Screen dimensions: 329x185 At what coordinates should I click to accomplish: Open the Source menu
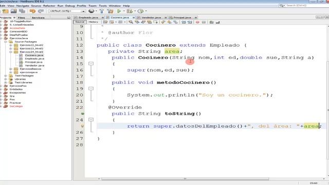click(x=36, y=6)
